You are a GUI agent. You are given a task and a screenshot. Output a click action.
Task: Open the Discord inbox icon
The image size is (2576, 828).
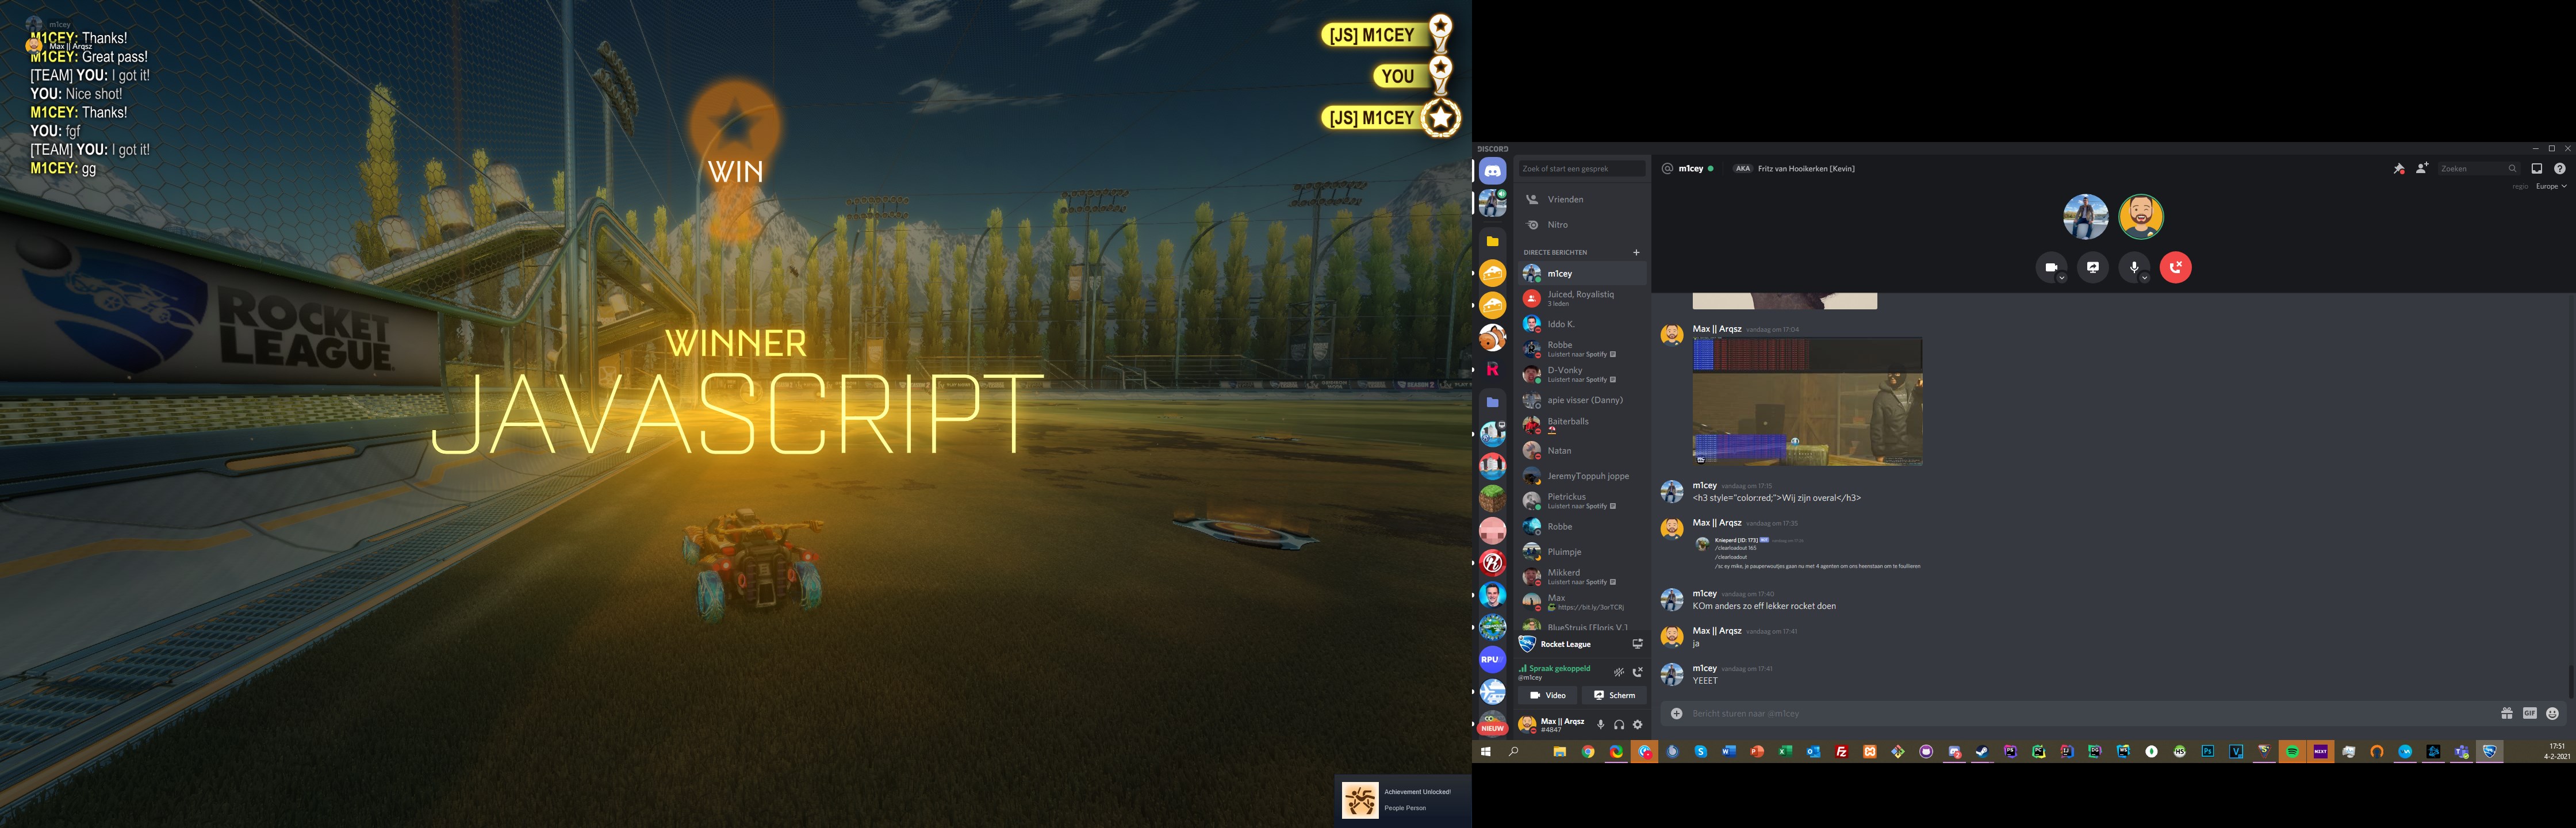[2536, 169]
